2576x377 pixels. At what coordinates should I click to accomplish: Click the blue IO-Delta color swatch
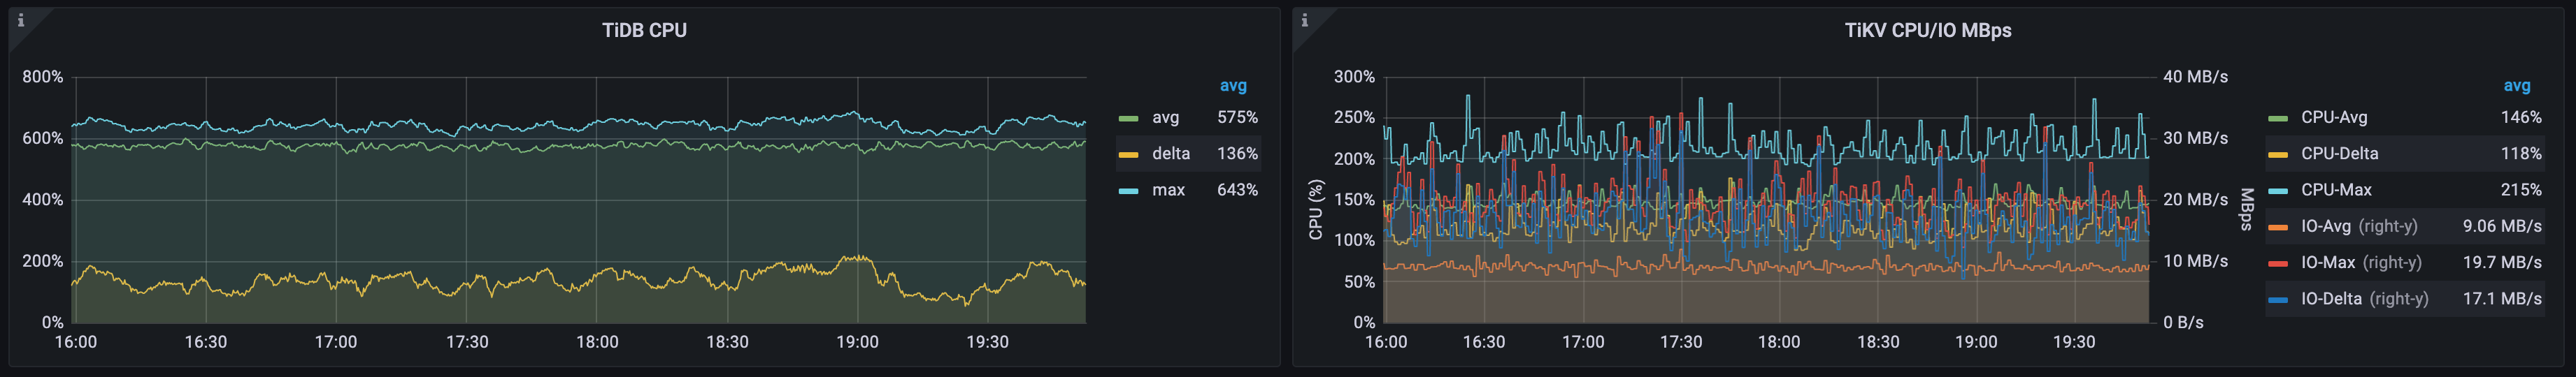coord(2278,300)
